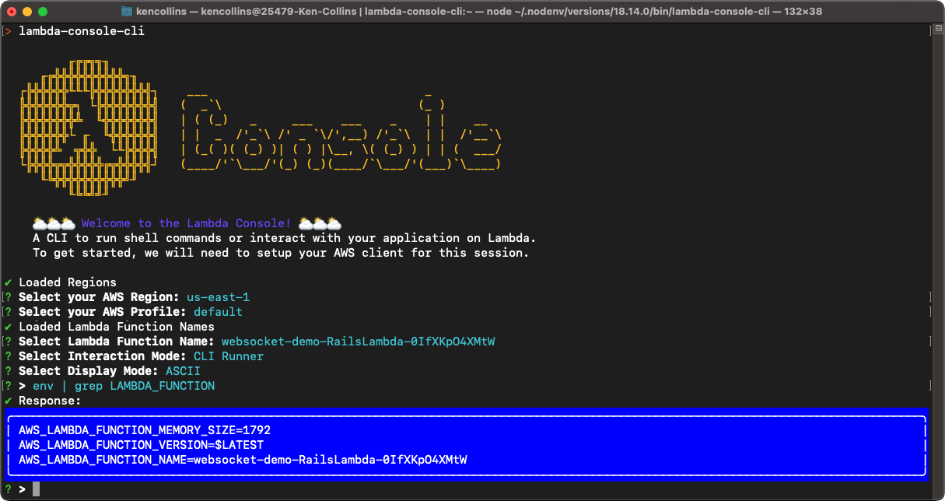Close the terminal window with the red button
This screenshot has width=945, height=501.
pyautogui.click(x=12, y=12)
